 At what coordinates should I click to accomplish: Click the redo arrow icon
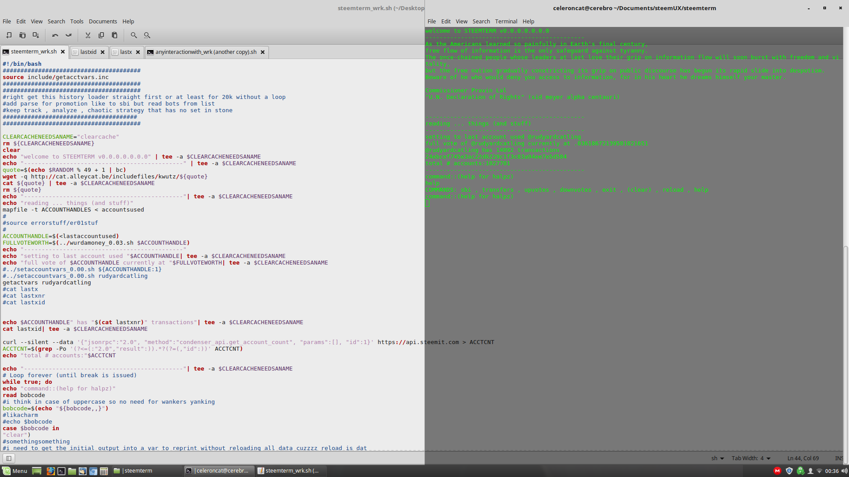[x=69, y=35]
